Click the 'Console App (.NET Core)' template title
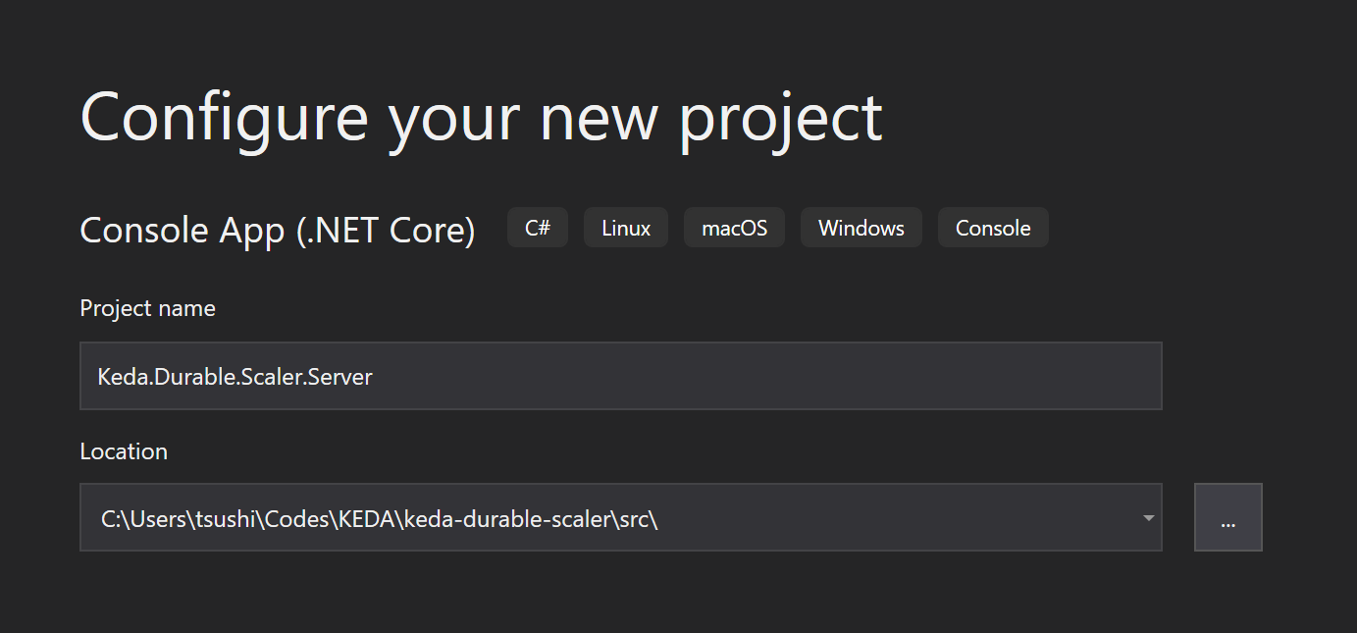 [278, 231]
